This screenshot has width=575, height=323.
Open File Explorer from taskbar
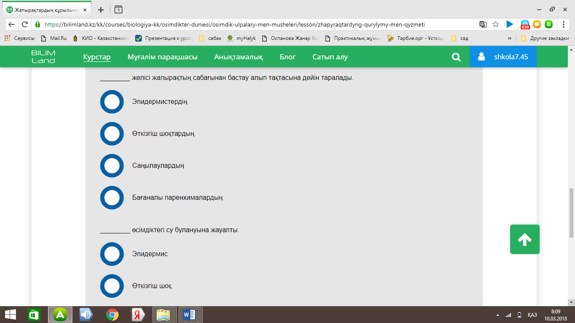point(163,315)
